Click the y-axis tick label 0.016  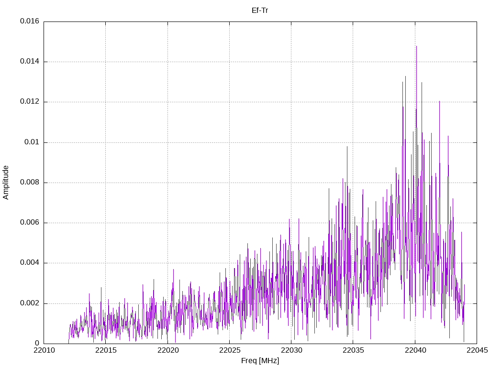pyautogui.click(x=30, y=21)
